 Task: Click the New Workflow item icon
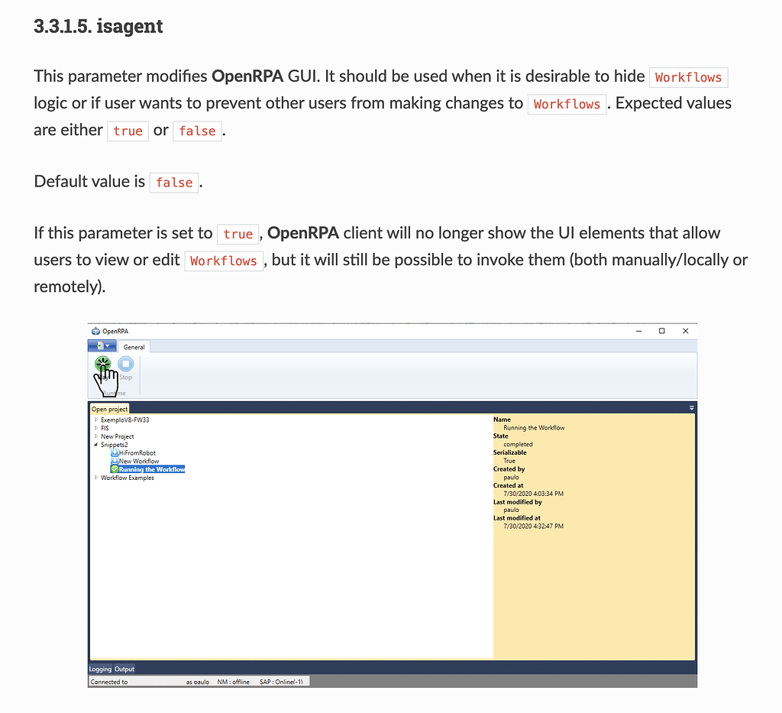[115, 461]
